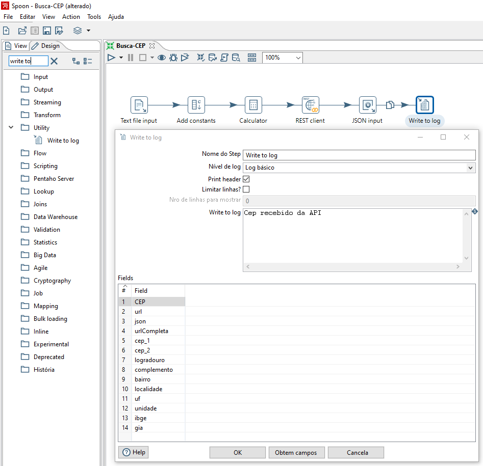Open the Calculator step on the canvas
Viewport: 483px width, 466px height.
tap(253, 104)
